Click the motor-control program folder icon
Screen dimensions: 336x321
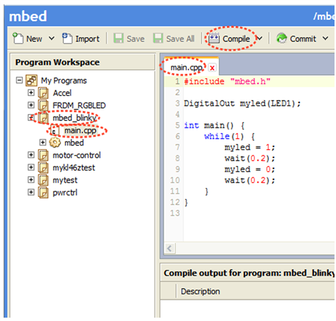43,155
